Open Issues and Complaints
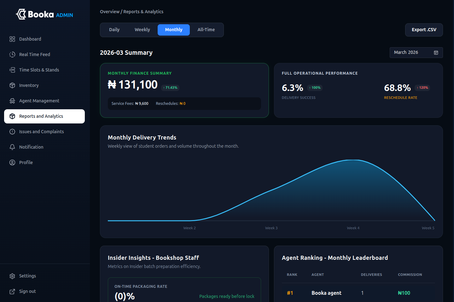 44,132
